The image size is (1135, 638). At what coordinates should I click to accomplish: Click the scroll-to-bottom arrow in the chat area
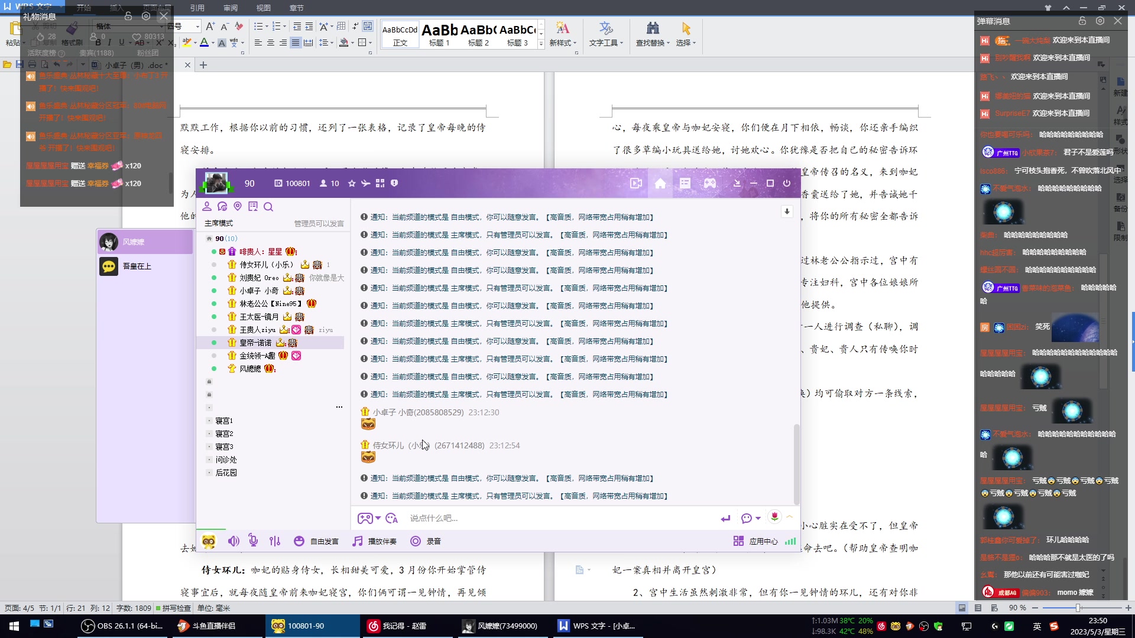[787, 211]
